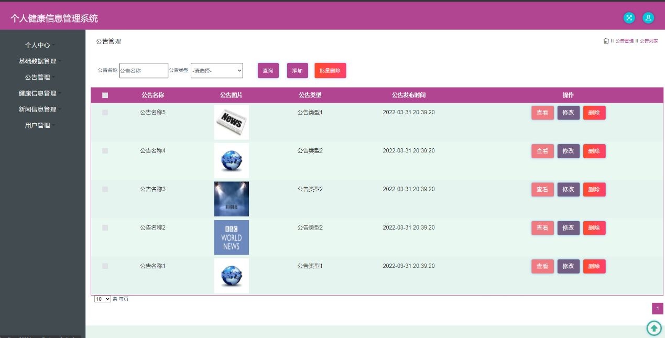Expand the 新闻信息管理 sidebar menu
Viewport: 665px width, 338px height.
(40, 110)
